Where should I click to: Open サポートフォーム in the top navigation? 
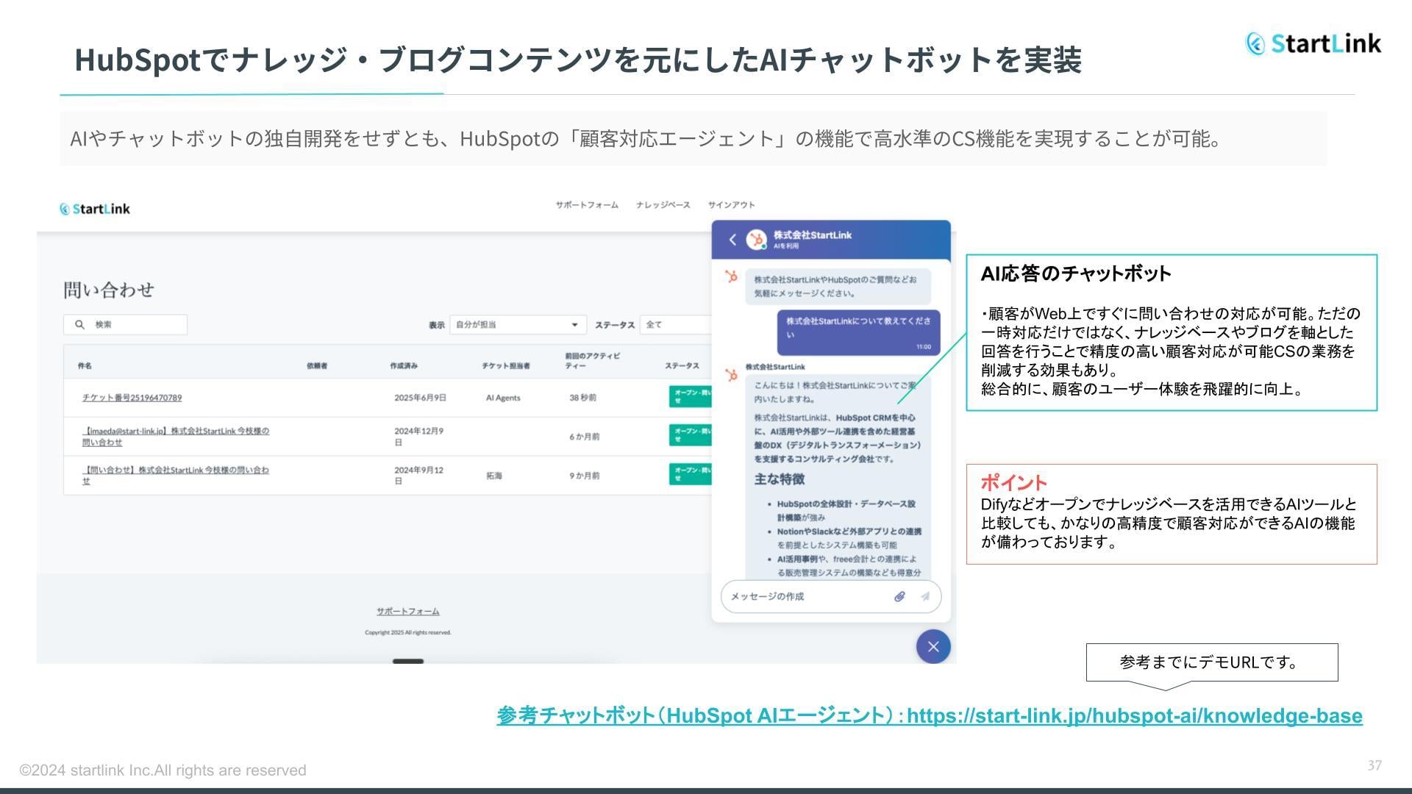(587, 205)
